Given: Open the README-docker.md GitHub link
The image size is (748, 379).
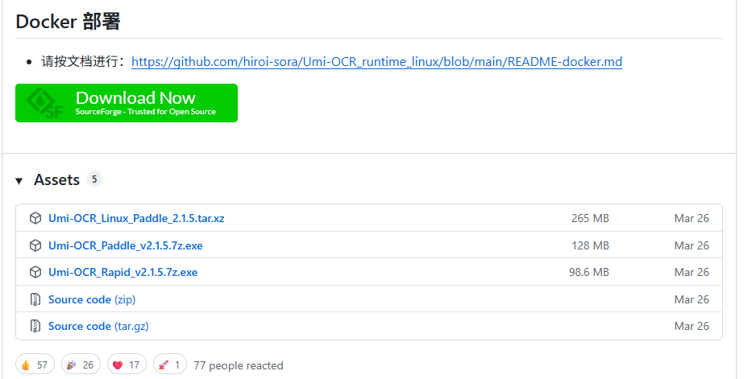Looking at the screenshot, I should 376,62.
